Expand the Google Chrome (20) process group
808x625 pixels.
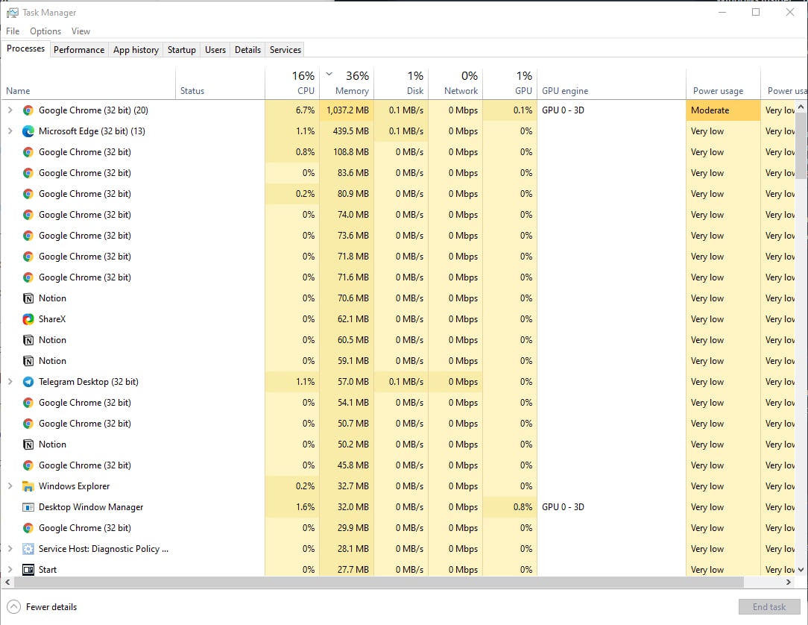click(x=10, y=110)
